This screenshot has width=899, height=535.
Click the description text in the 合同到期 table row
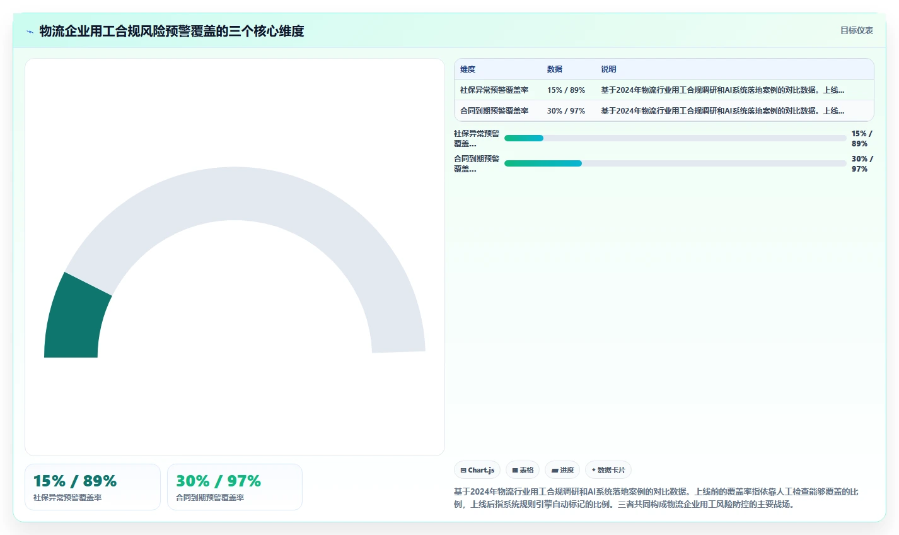point(722,111)
